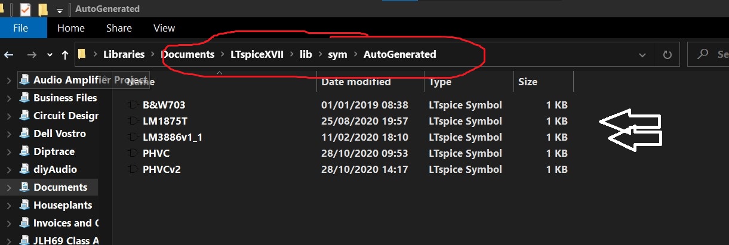Expand the Business Files tree node
The width and height of the screenshot is (729, 245).
point(8,98)
